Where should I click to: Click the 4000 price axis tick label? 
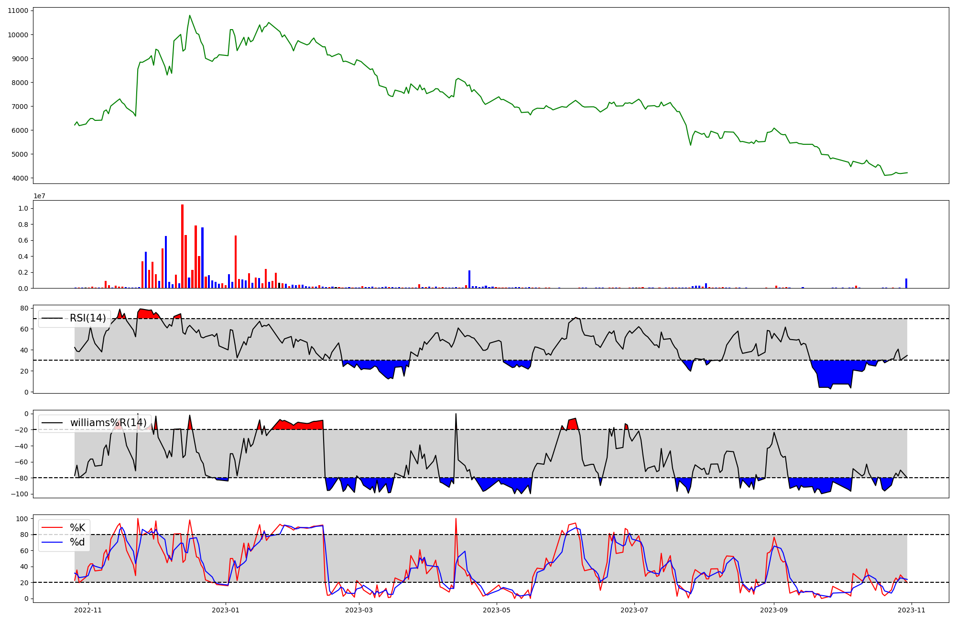[20, 178]
